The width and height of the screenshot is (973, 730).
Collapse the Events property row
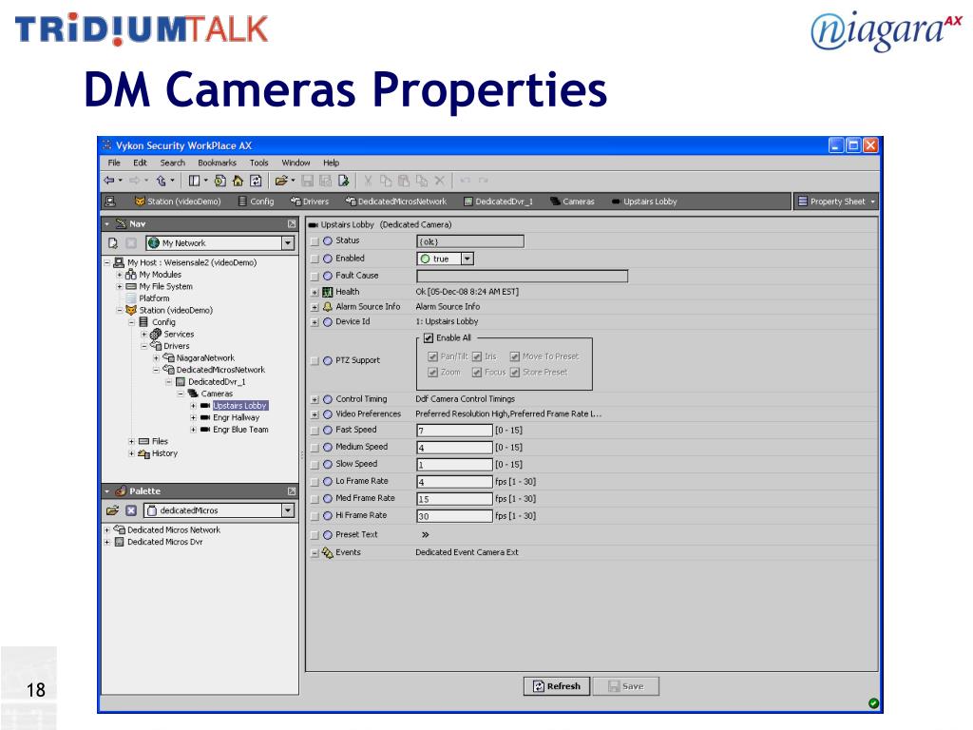tap(315, 553)
